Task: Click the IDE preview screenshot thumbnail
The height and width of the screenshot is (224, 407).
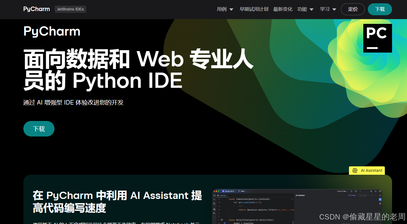Action: pyautogui.click(x=297, y=207)
